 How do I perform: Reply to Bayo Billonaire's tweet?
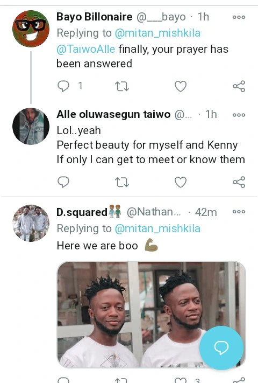tap(63, 86)
